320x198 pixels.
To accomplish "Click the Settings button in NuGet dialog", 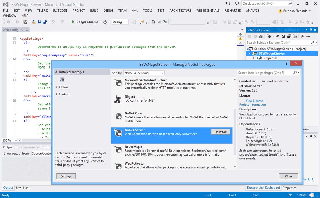I will tap(66, 176).
